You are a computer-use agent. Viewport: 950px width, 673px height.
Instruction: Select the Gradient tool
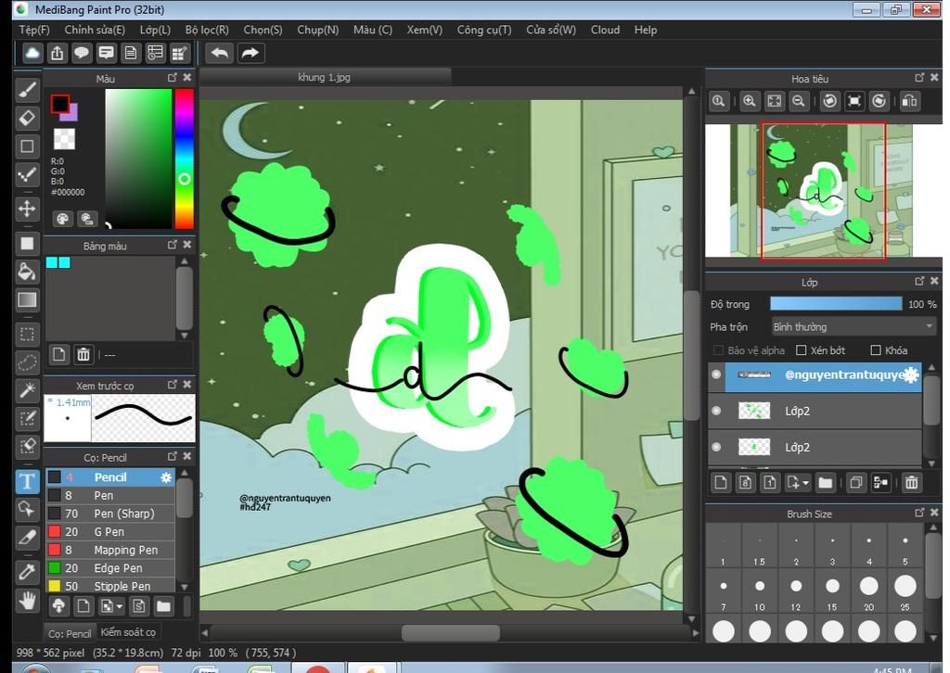point(27,299)
